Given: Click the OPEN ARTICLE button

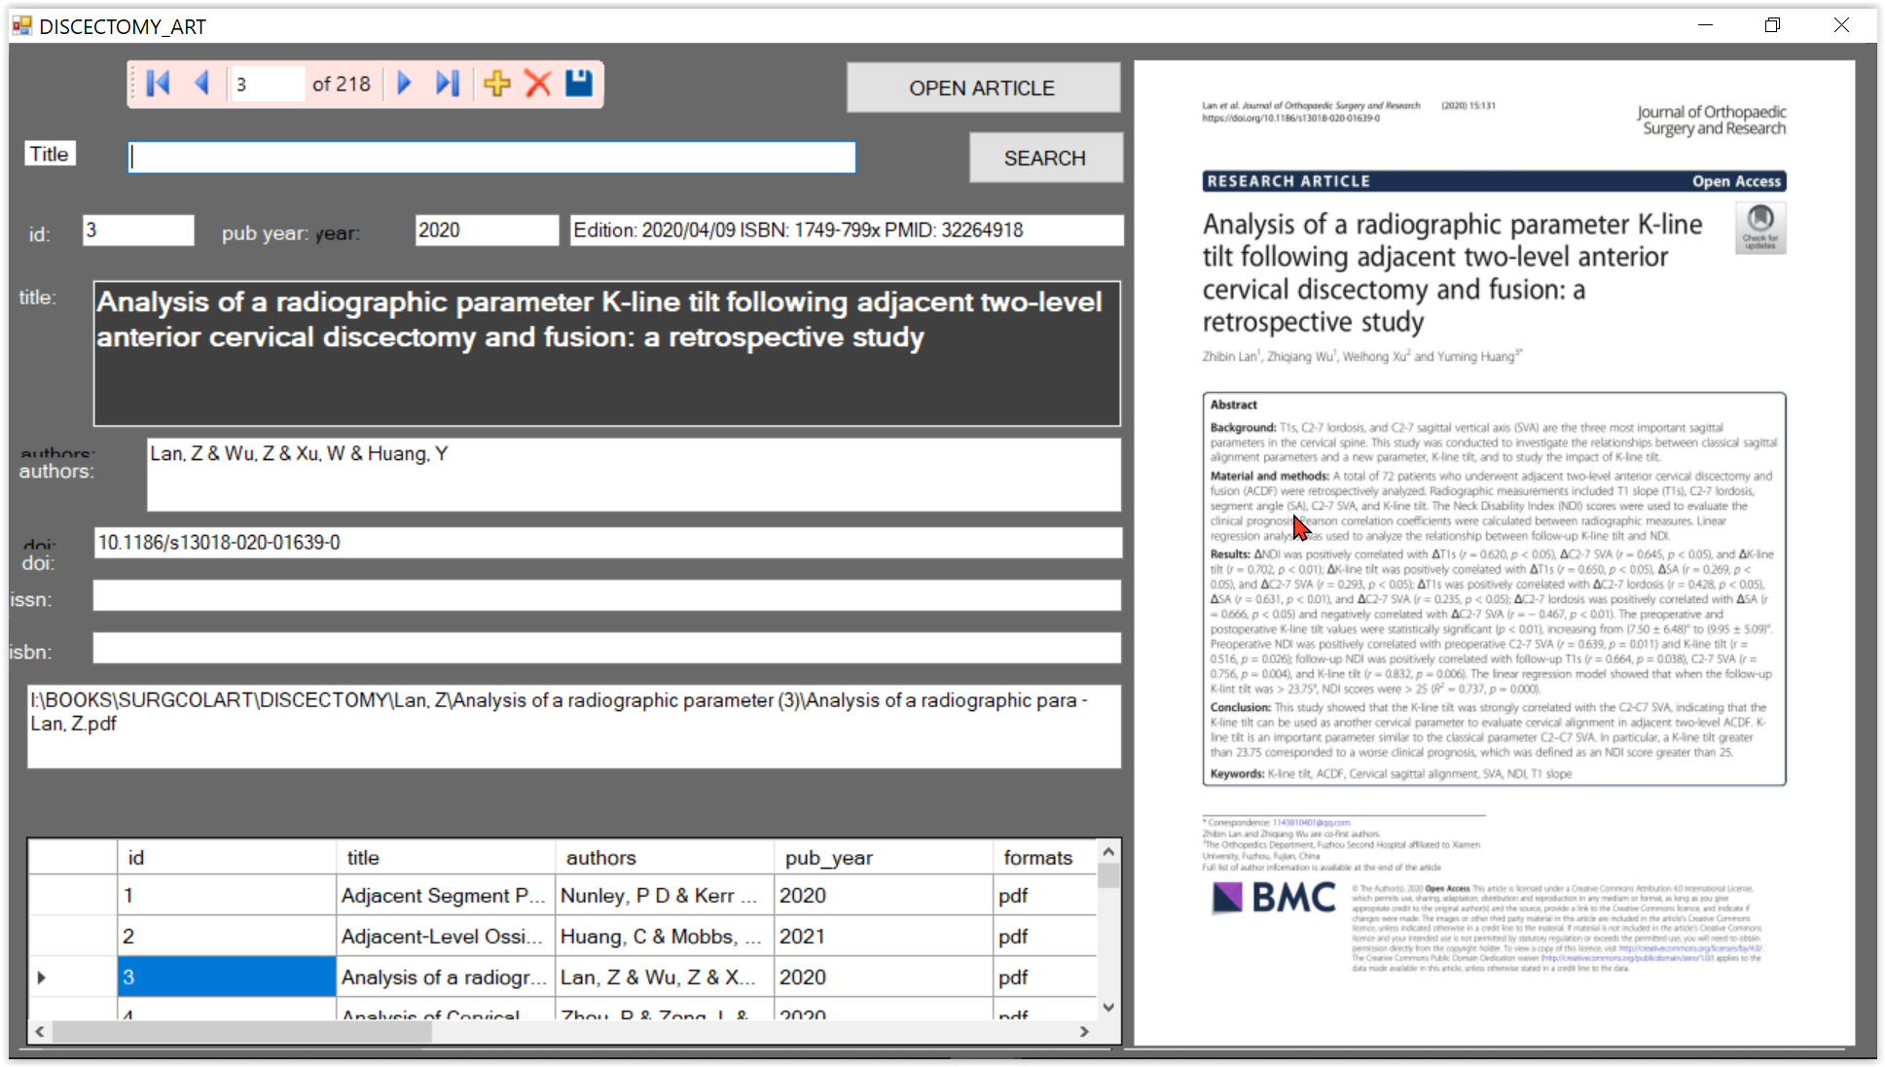Looking at the screenshot, I should pyautogui.click(x=982, y=89).
